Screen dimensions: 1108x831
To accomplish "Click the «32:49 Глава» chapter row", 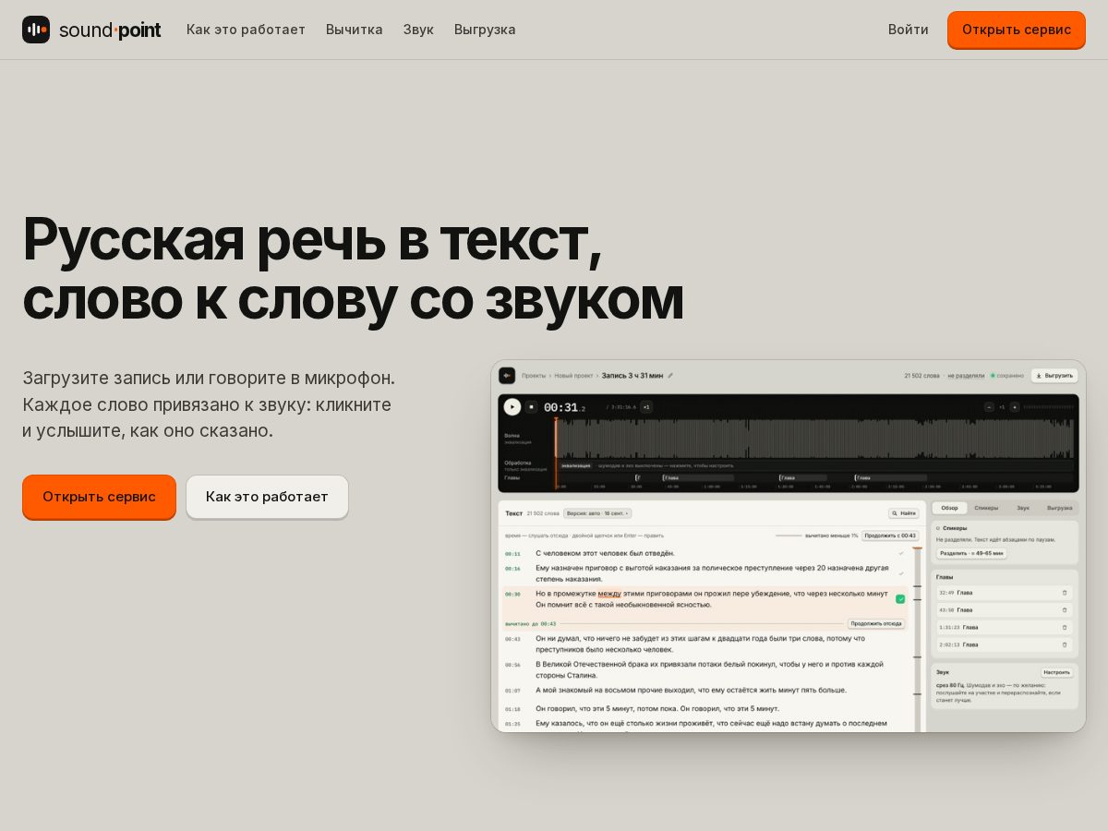I will (1005, 593).
